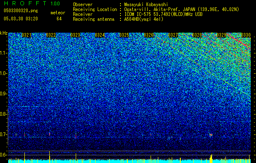This screenshot has width=256, height=163.
Task: Click the wide yellow signal peak under 0328
Action: [x=211, y=159]
